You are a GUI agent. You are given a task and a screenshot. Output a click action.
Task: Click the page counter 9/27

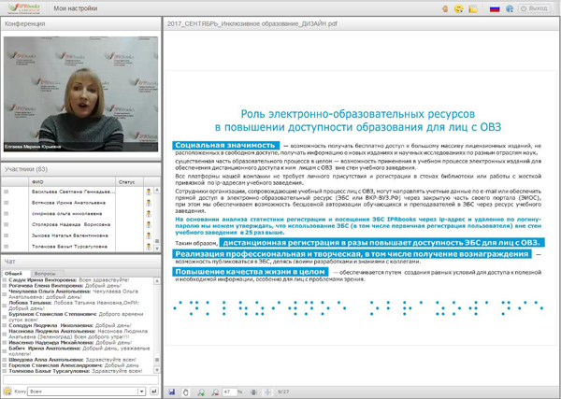point(283,392)
